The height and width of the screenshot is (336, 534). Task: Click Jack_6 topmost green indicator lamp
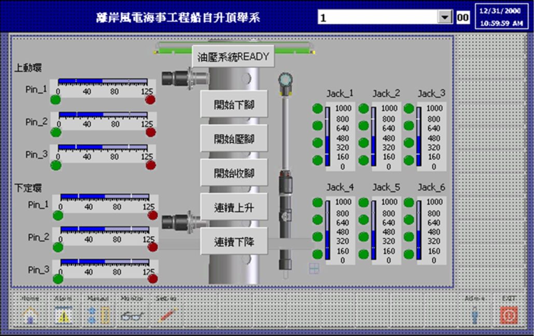(x=409, y=202)
